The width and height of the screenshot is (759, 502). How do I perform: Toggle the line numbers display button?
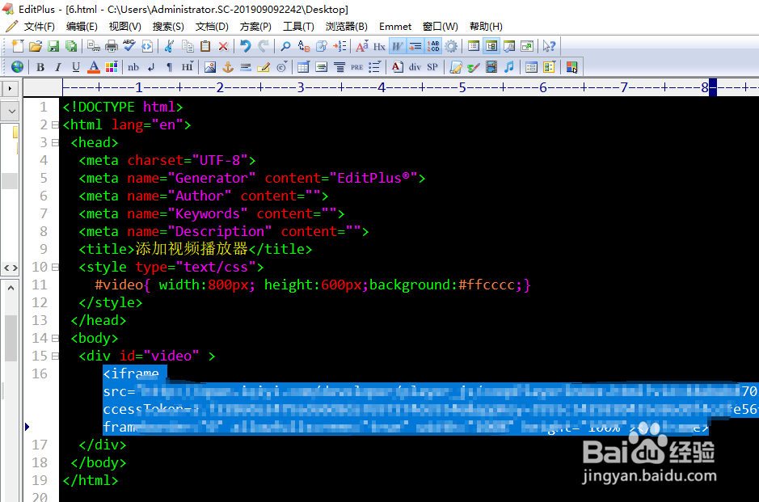(x=432, y=46)
